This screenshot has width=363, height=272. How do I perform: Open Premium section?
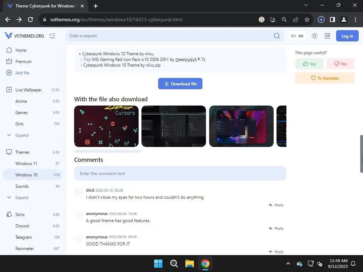(x=33, y=62)
